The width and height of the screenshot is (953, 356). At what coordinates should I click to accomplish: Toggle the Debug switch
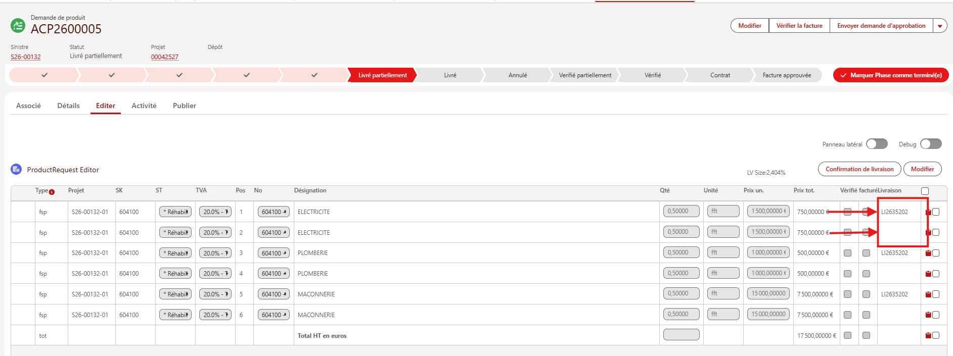point(931,144)
